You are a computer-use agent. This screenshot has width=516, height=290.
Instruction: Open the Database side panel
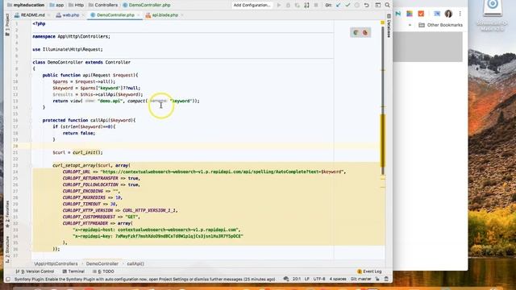[x=389, y=27]
